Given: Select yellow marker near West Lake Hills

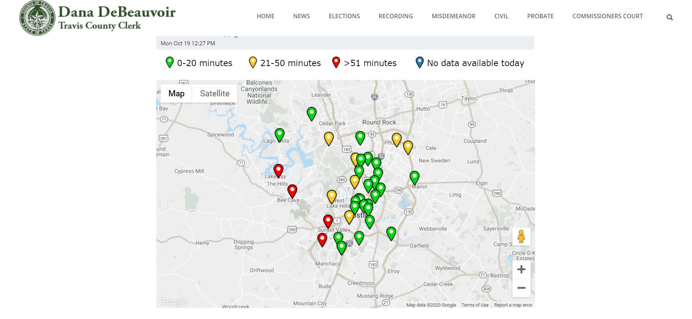Looking at the screenshot, I should (331, 196).
